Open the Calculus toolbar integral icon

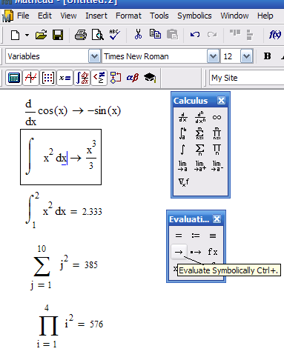pos(82,78)
